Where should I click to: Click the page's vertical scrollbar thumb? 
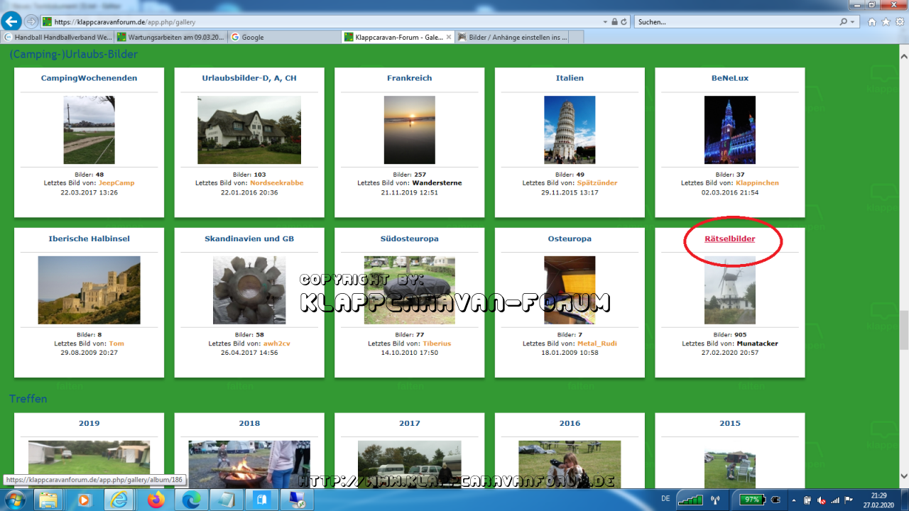[903, 330]
